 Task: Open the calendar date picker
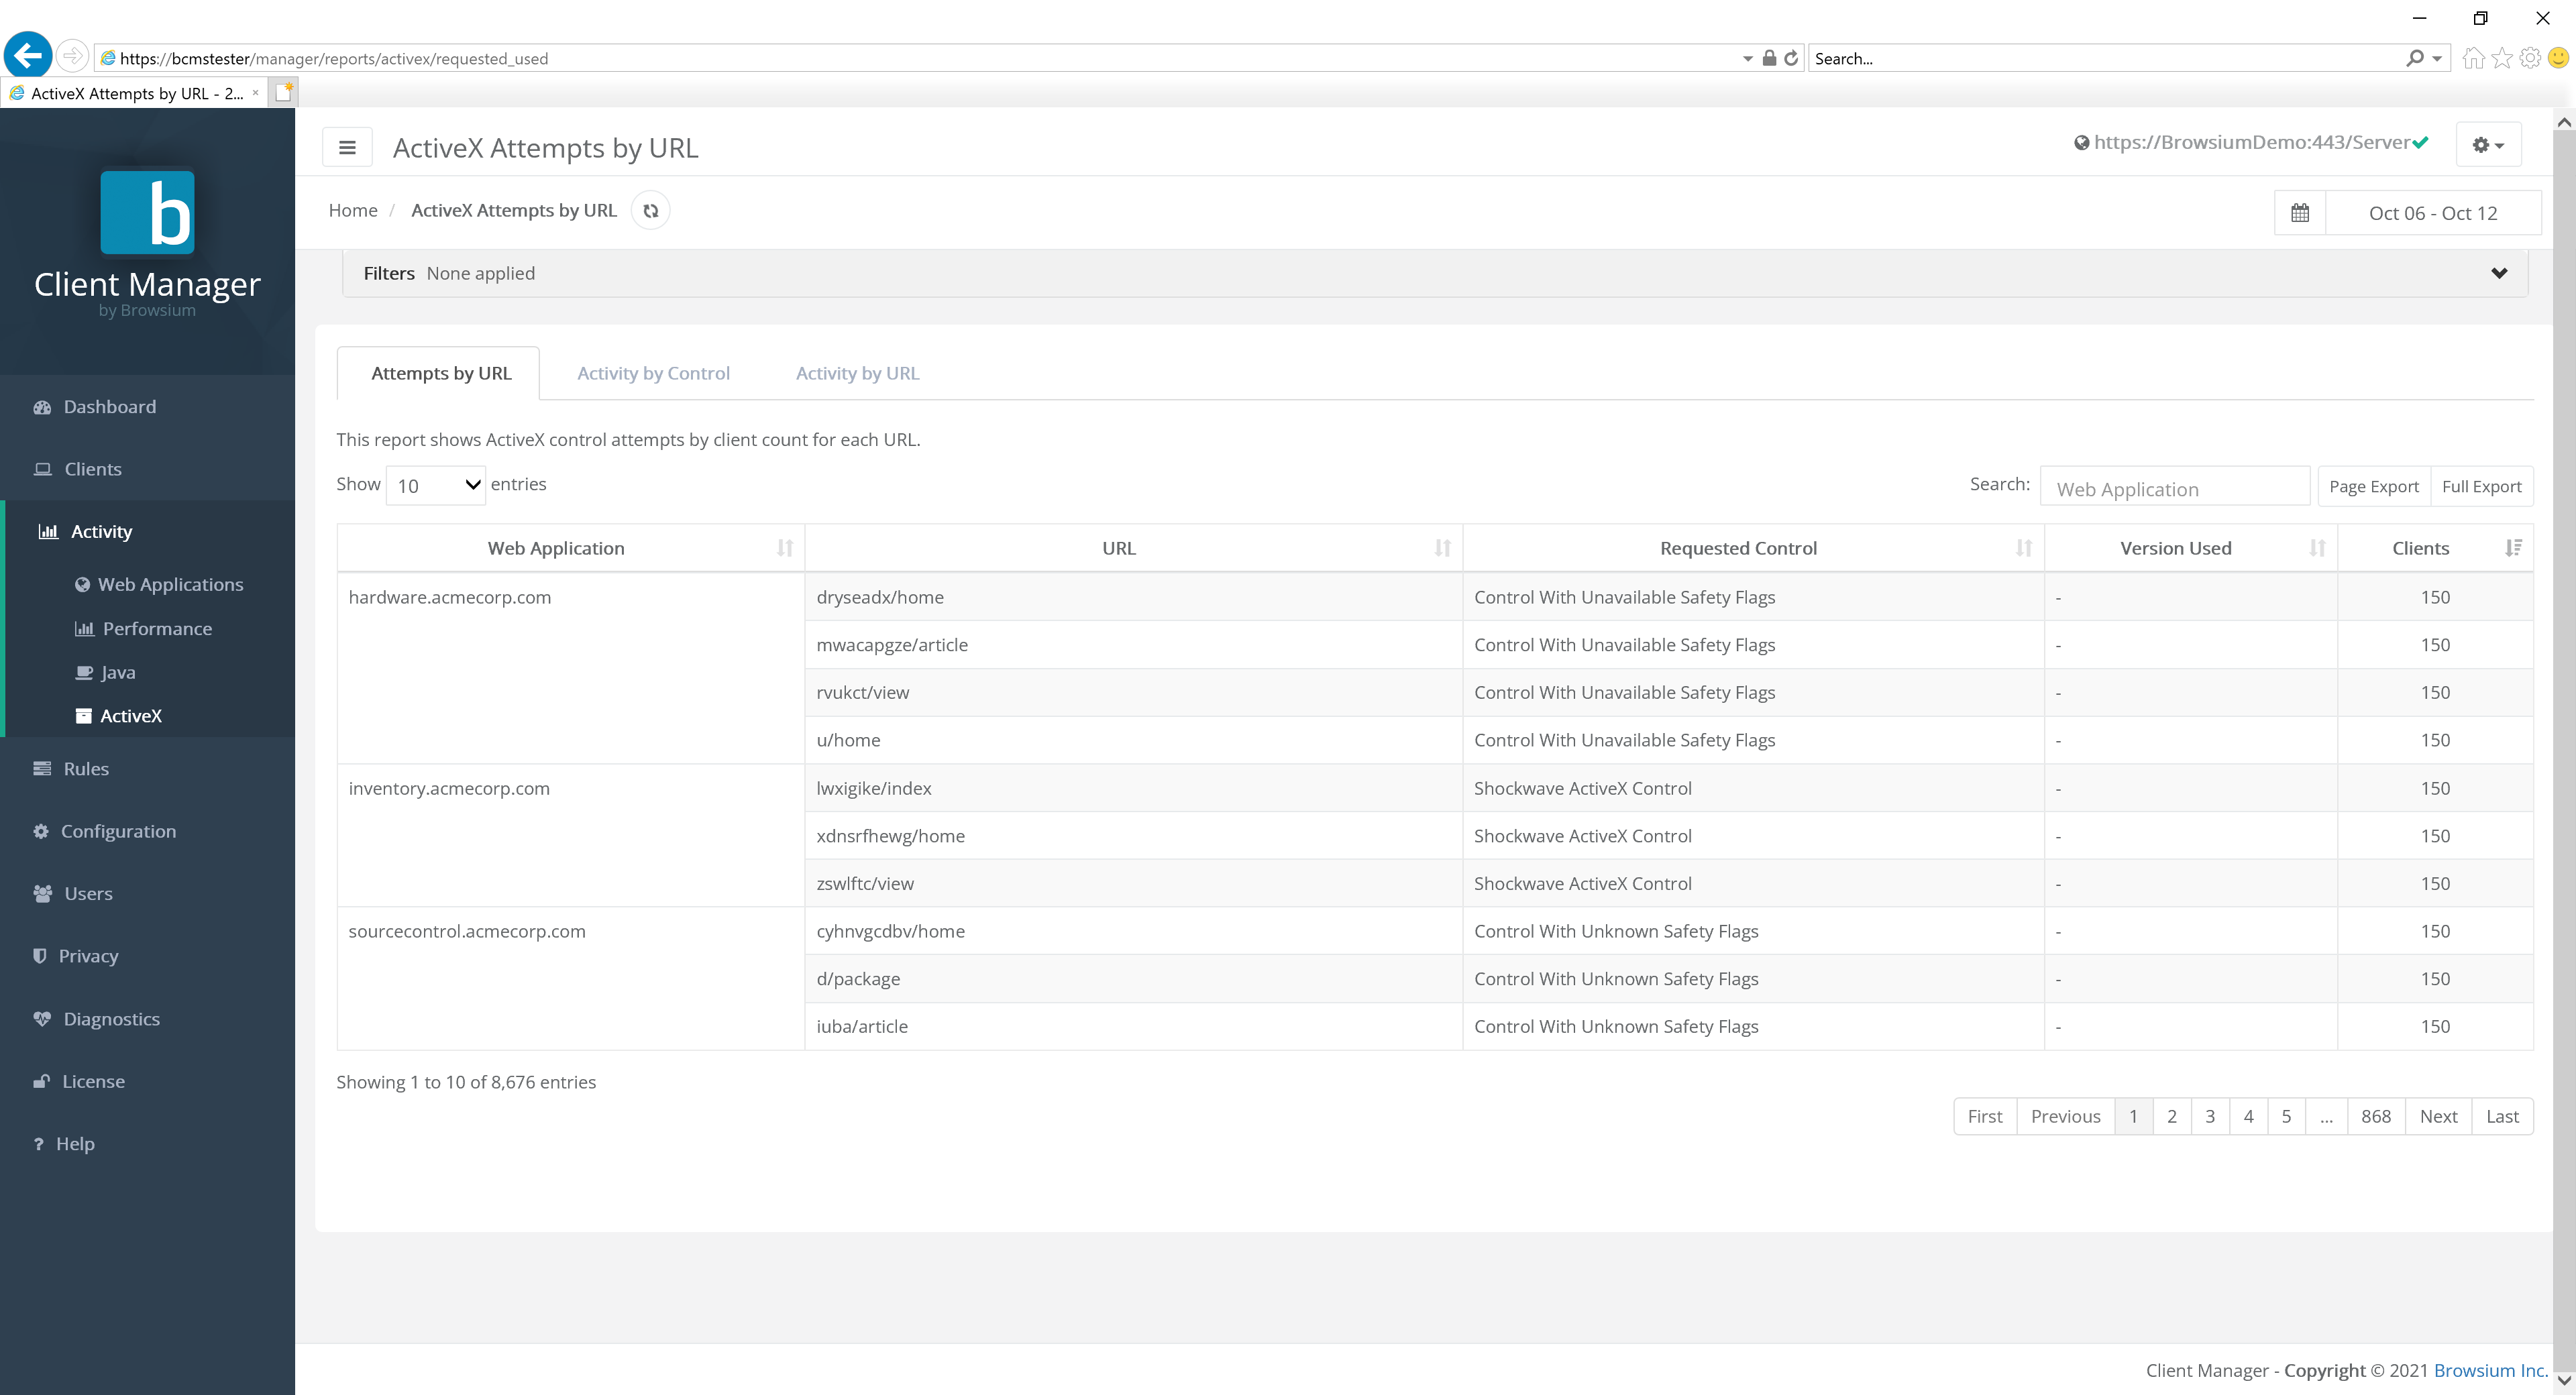2300,212
